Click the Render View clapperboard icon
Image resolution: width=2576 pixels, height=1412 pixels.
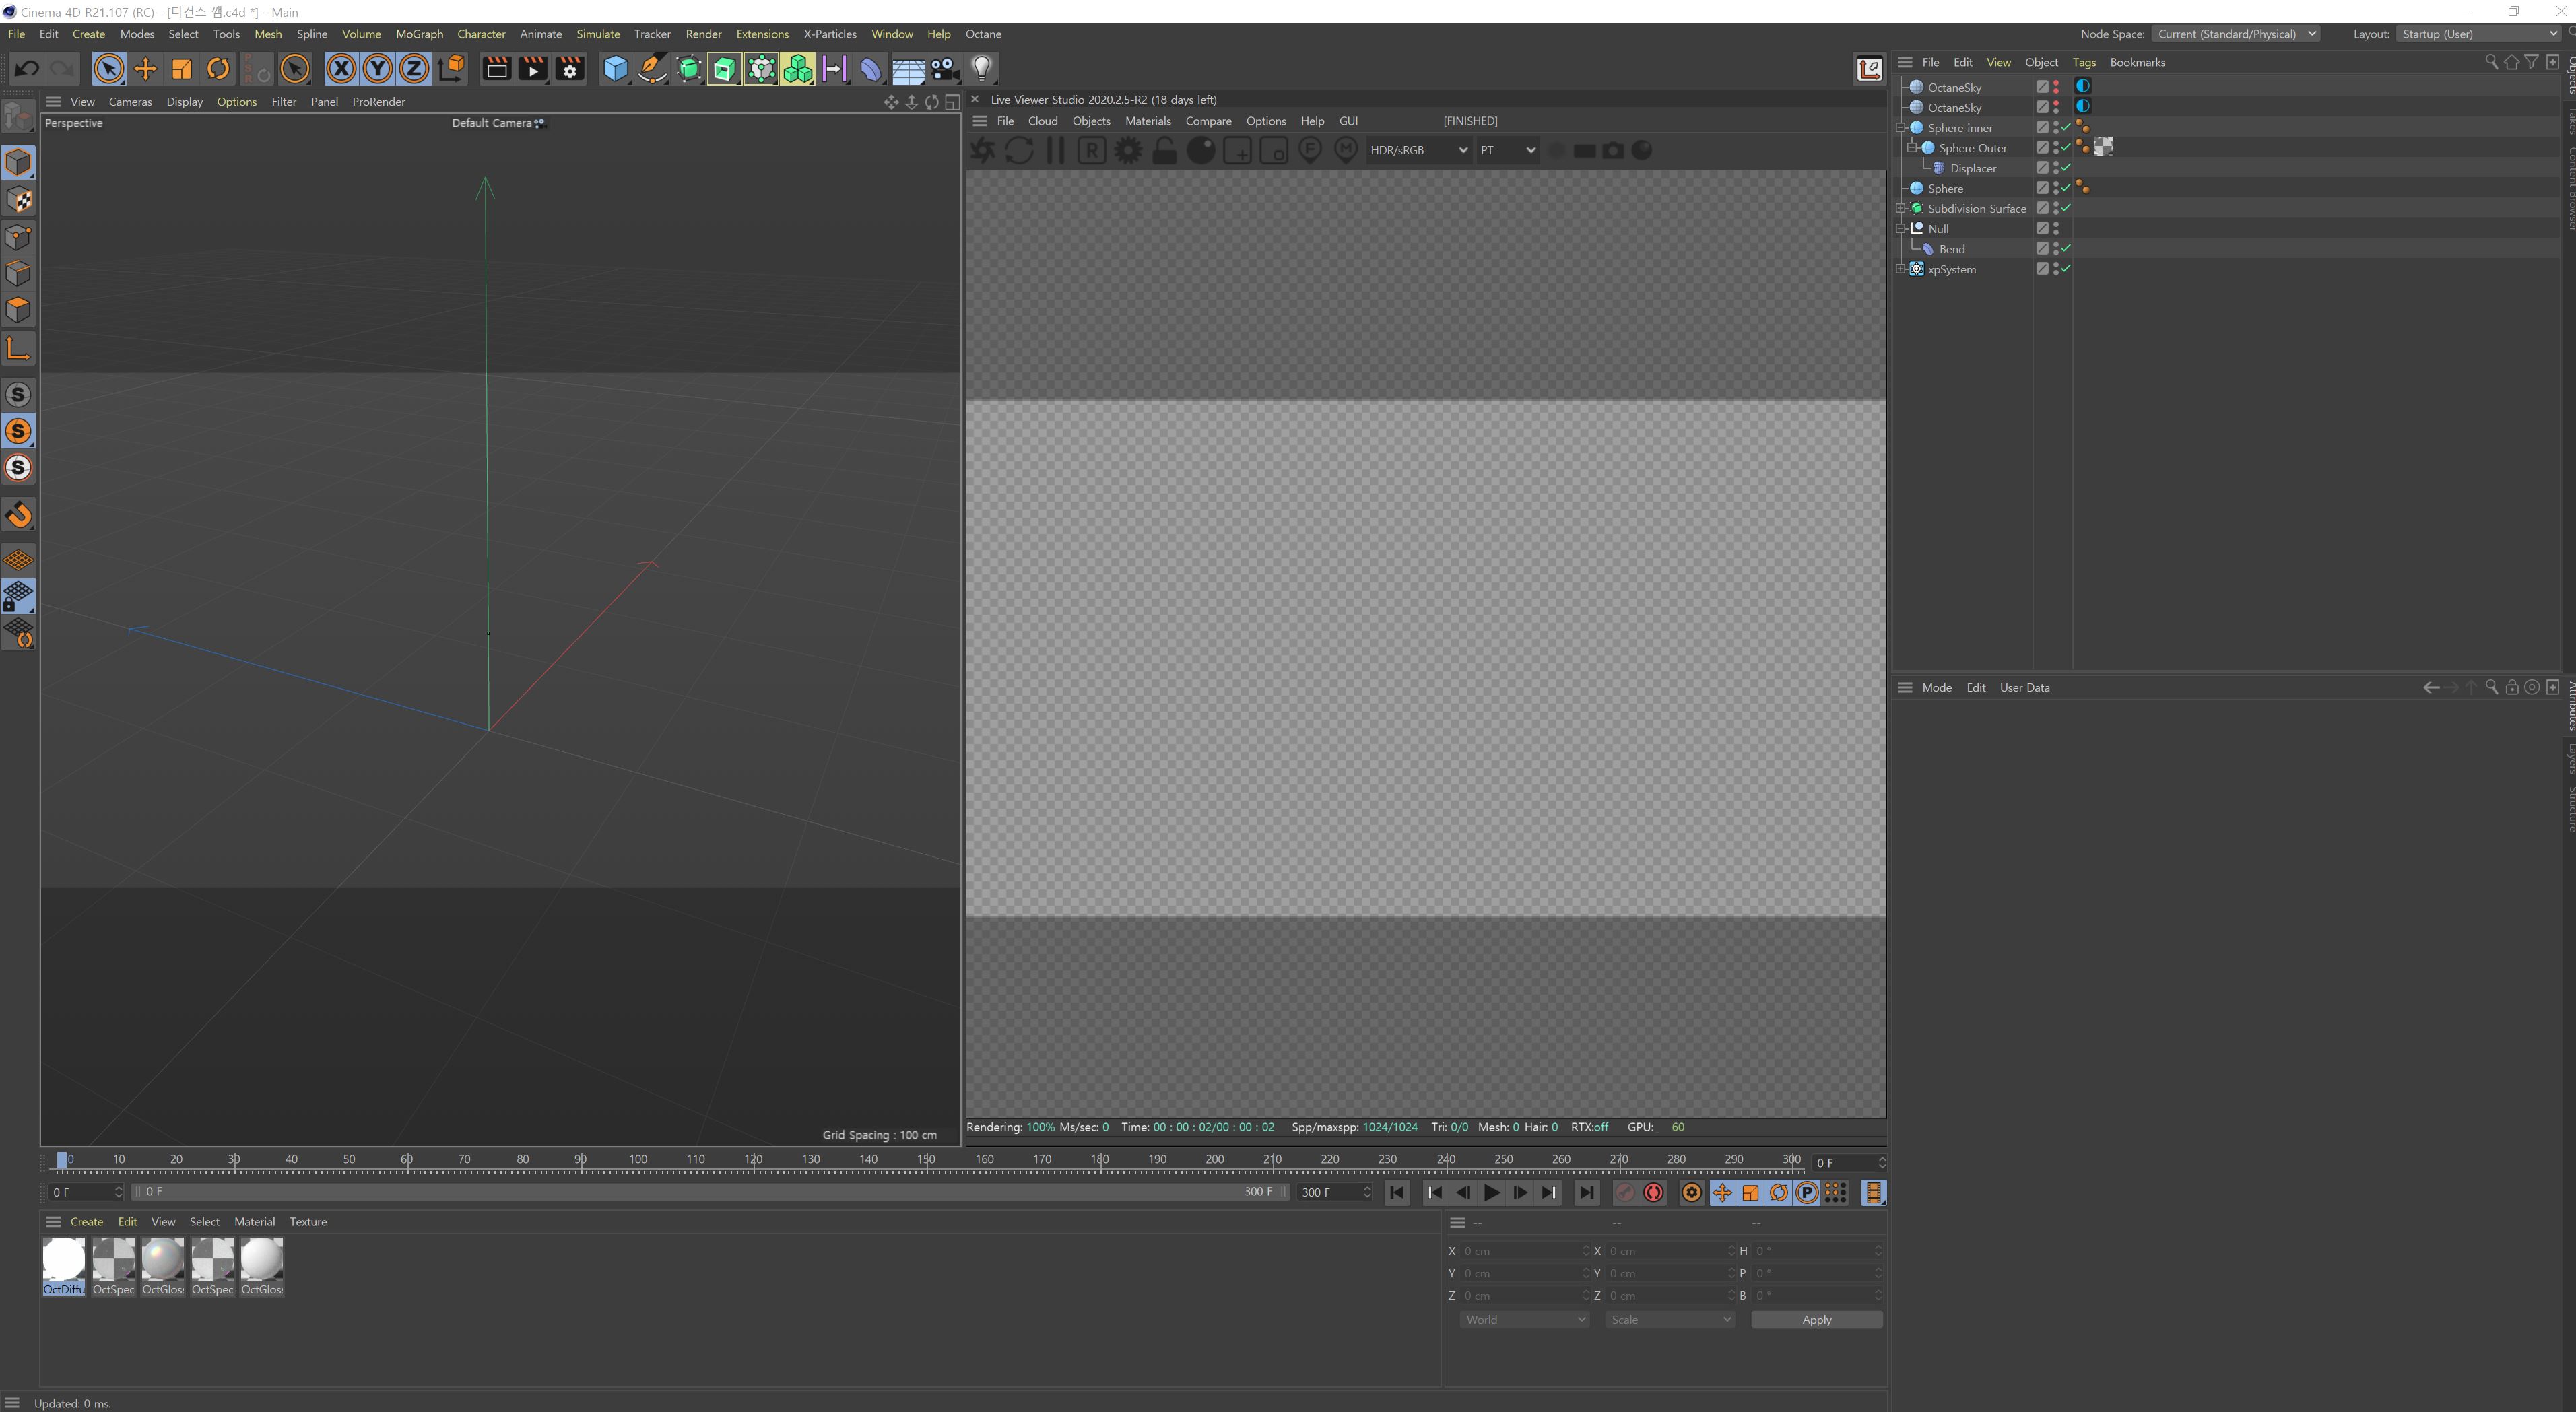pos(496,68)
